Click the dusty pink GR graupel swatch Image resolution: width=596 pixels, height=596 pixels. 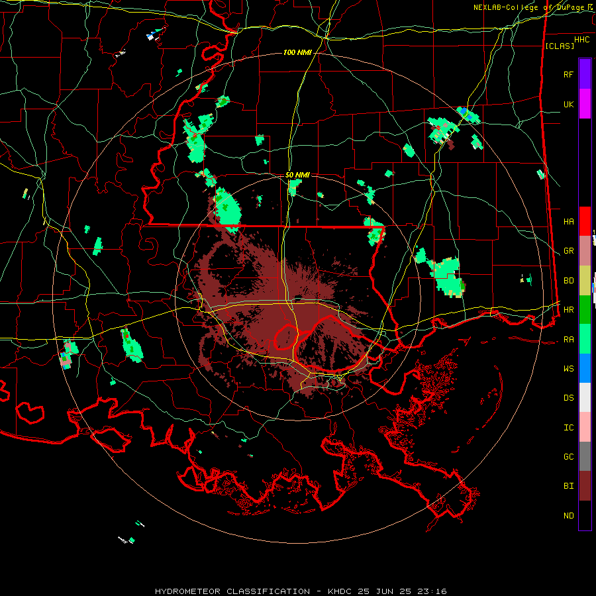pyautogui.click(x=585, y=251)
